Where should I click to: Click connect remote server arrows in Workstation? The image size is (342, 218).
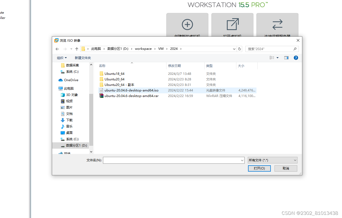277,25
